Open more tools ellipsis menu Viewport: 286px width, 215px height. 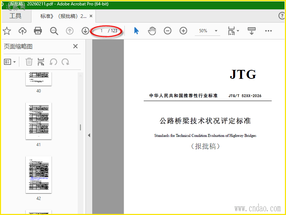pos(268,31)
